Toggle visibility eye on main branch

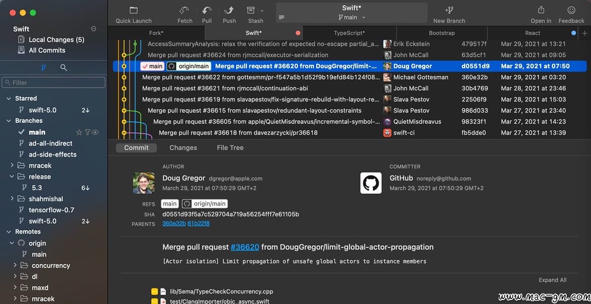coord(95,132)
